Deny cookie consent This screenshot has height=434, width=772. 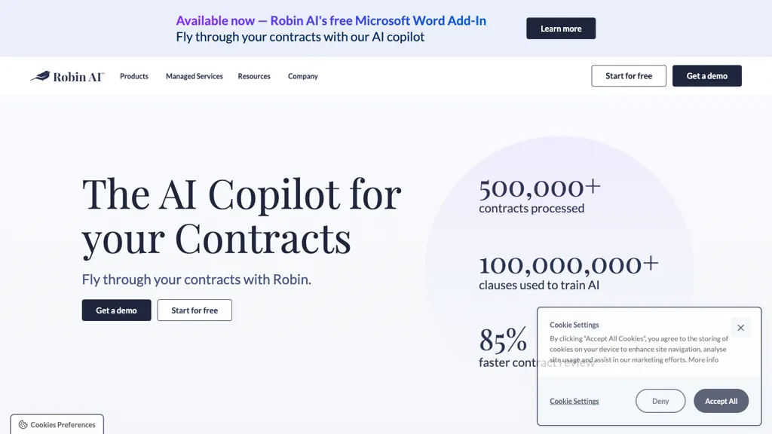coord(660,401)
